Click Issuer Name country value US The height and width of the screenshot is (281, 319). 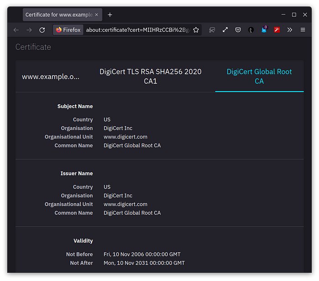coord(107,187)
